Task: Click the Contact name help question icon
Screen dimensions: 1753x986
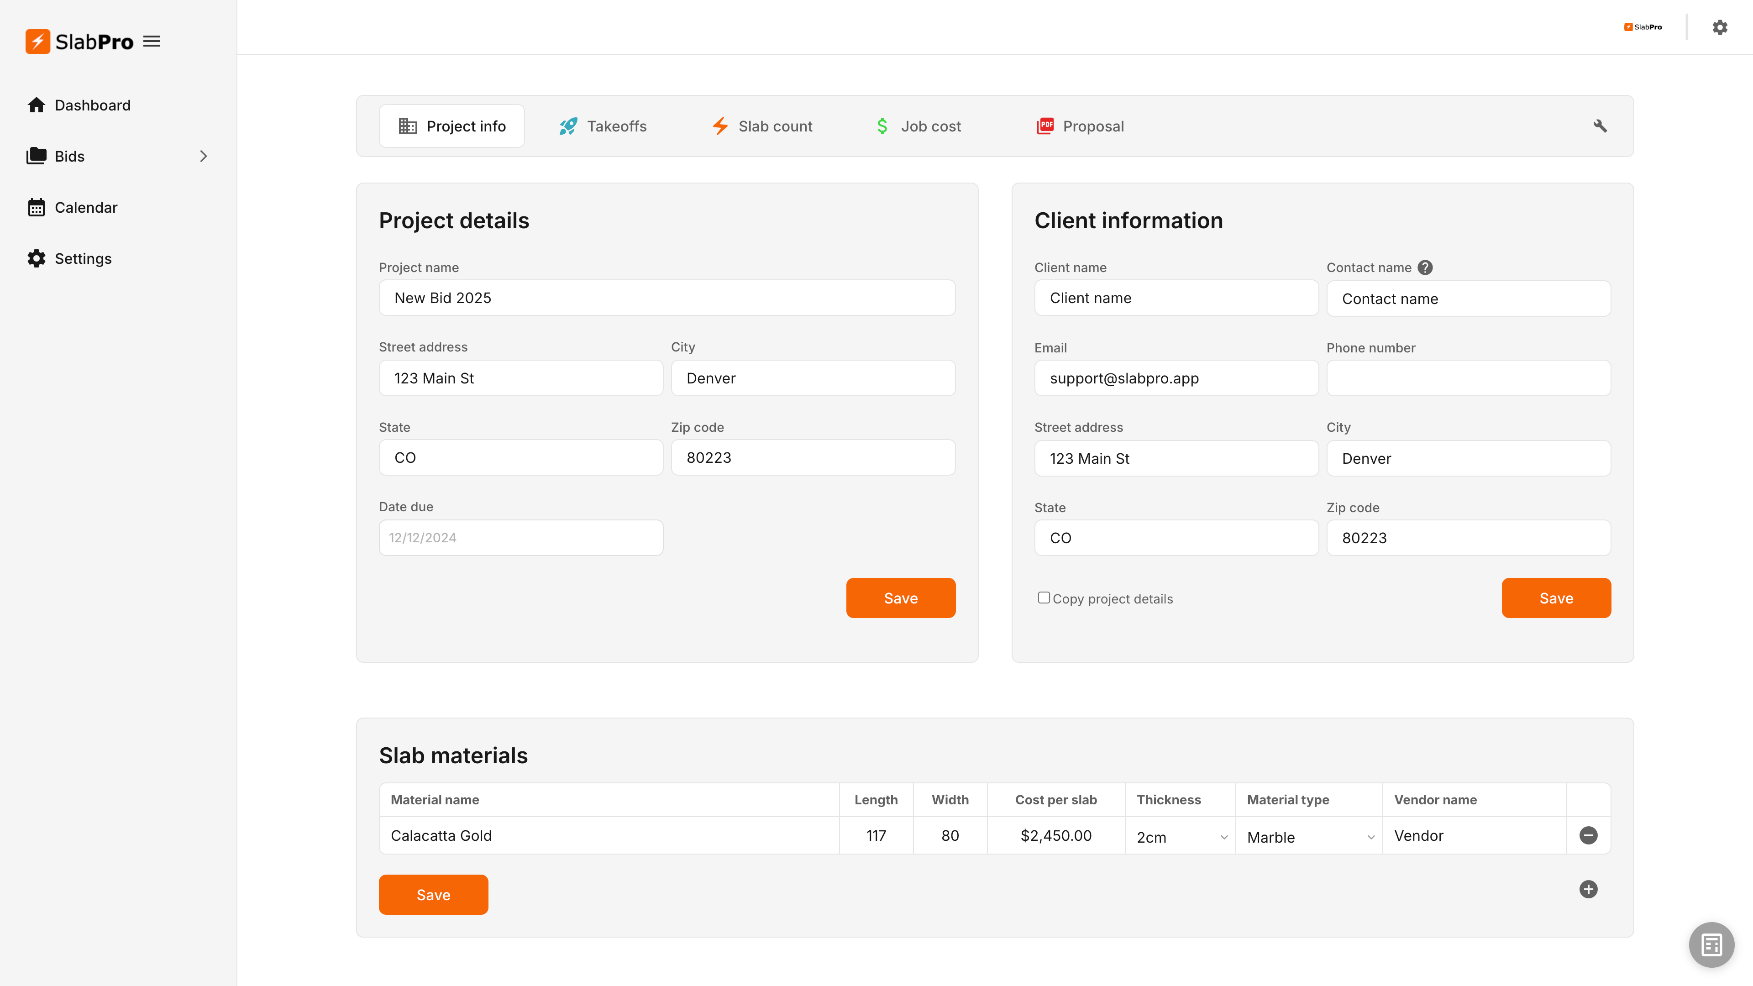Action: point(1425,267)
